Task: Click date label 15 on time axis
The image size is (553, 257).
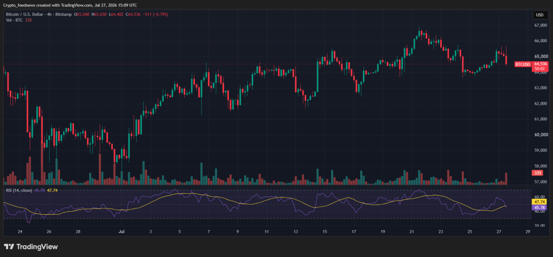Action: coord(325,232)
